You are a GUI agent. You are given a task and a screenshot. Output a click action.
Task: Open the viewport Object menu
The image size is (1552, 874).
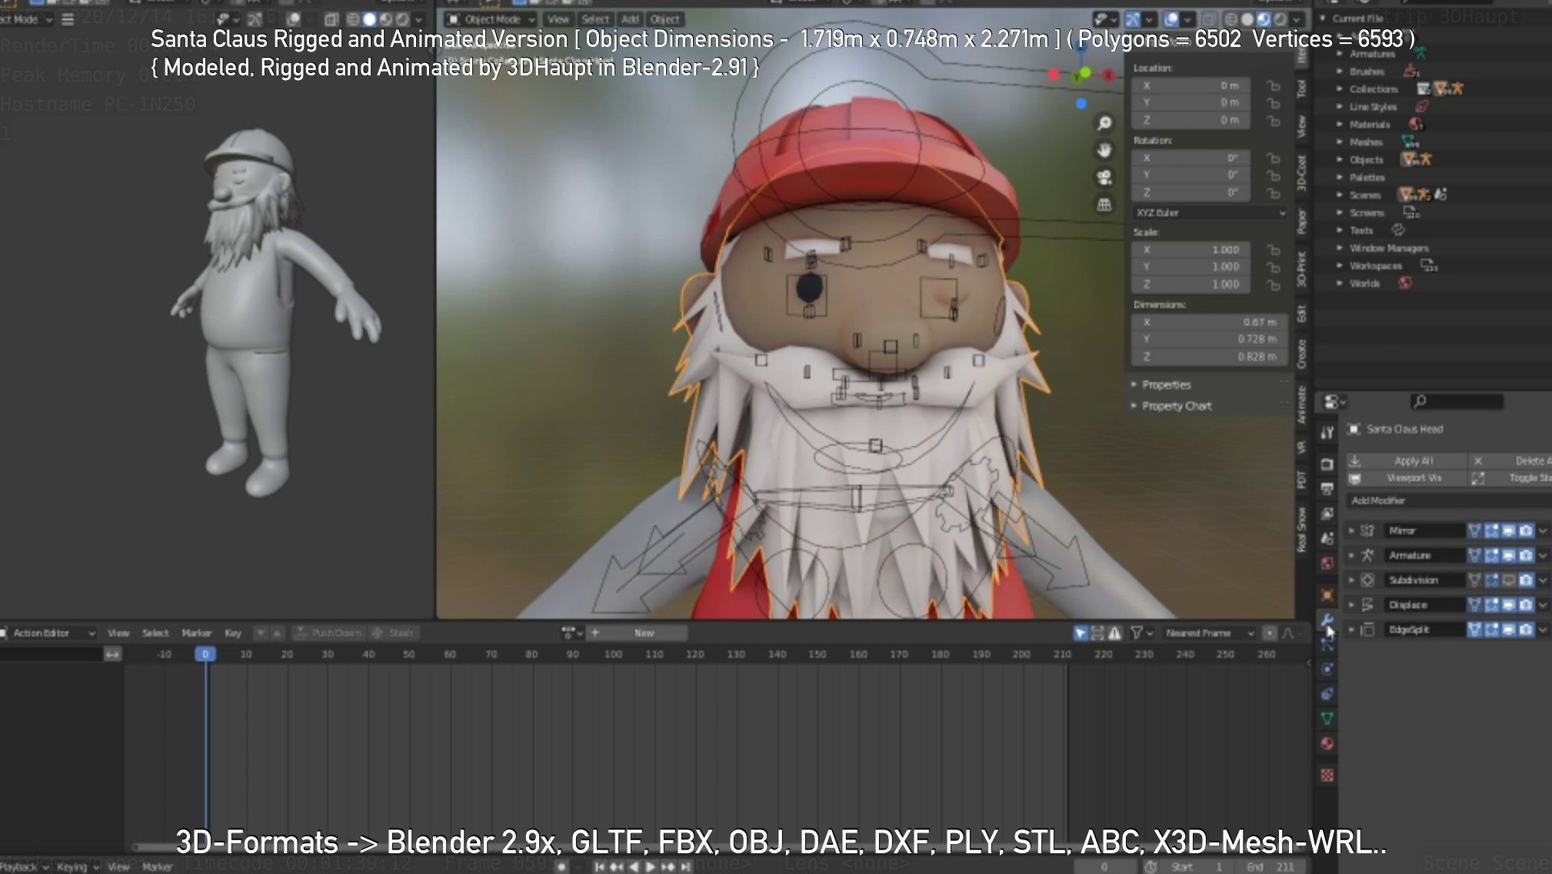click(664, 19)
